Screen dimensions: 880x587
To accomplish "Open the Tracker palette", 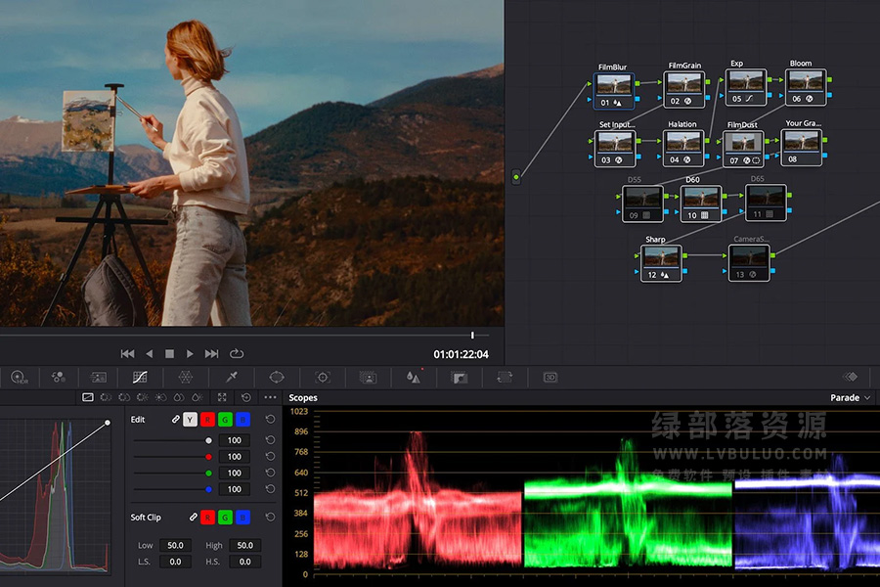I will tap(322, 377).
